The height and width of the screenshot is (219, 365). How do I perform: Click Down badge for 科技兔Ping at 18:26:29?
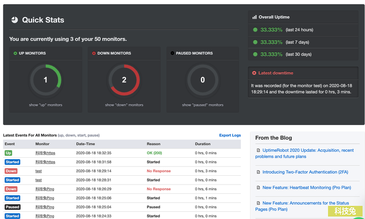[x=11, y=189]
